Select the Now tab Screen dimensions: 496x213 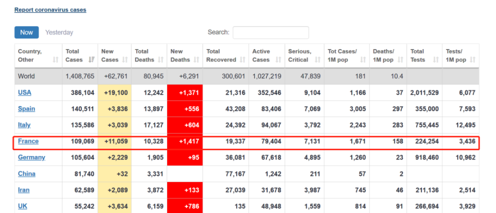pos(26,33)
